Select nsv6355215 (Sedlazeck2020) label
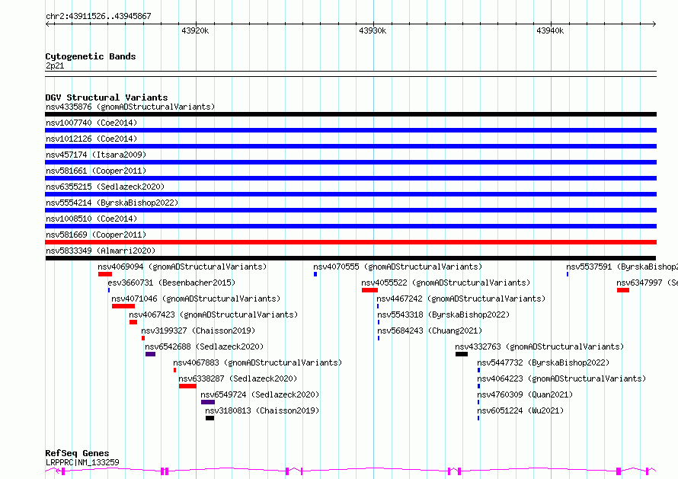 click(105, 187)
